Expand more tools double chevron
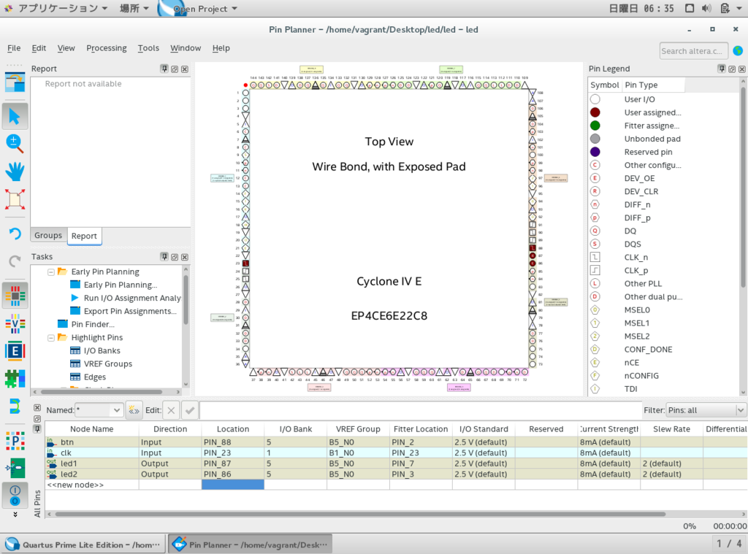This screenshot has height=554, width=748. click(15, 515)
